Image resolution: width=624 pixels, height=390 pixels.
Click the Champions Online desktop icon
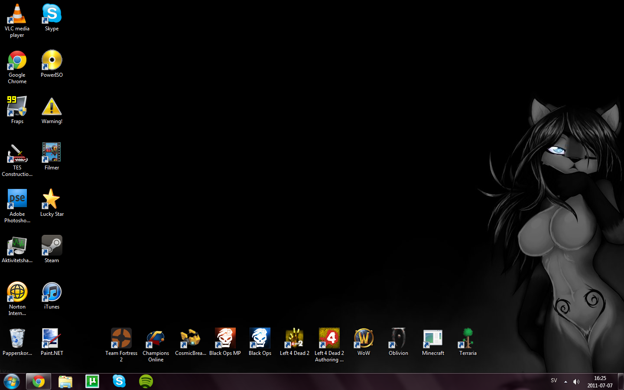coord(156,345)
